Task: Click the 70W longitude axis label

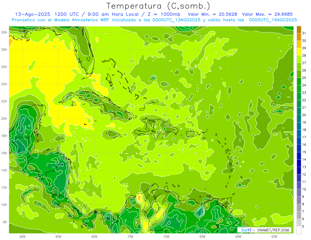Action: point(166,237)
